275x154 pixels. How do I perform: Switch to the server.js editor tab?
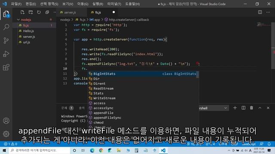70,12
